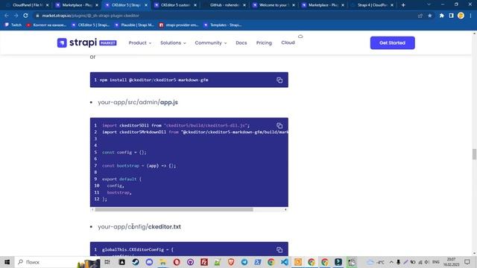Screen dimensions: 477x268
Task: Open File Explorer from the taskbar
Action: click(162, 262)
